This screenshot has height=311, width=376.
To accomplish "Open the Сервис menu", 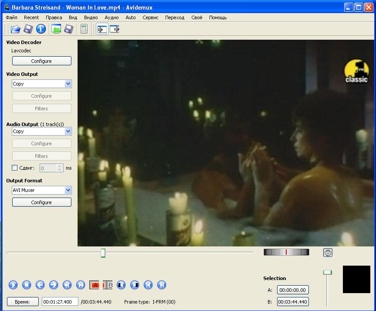I will (150, 17).
